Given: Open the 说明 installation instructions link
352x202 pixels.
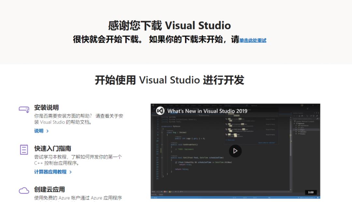Looking at the screenshot, I should (38, 131).
